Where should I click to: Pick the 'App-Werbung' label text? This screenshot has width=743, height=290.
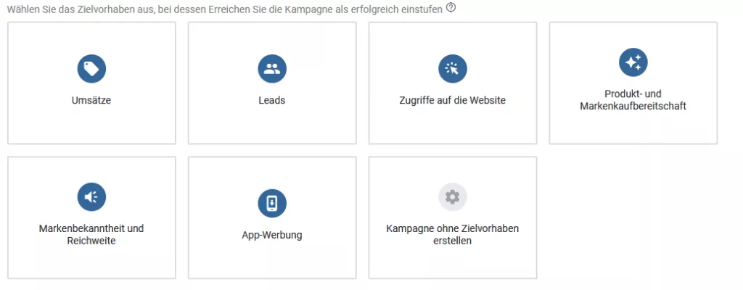(272, 235)
